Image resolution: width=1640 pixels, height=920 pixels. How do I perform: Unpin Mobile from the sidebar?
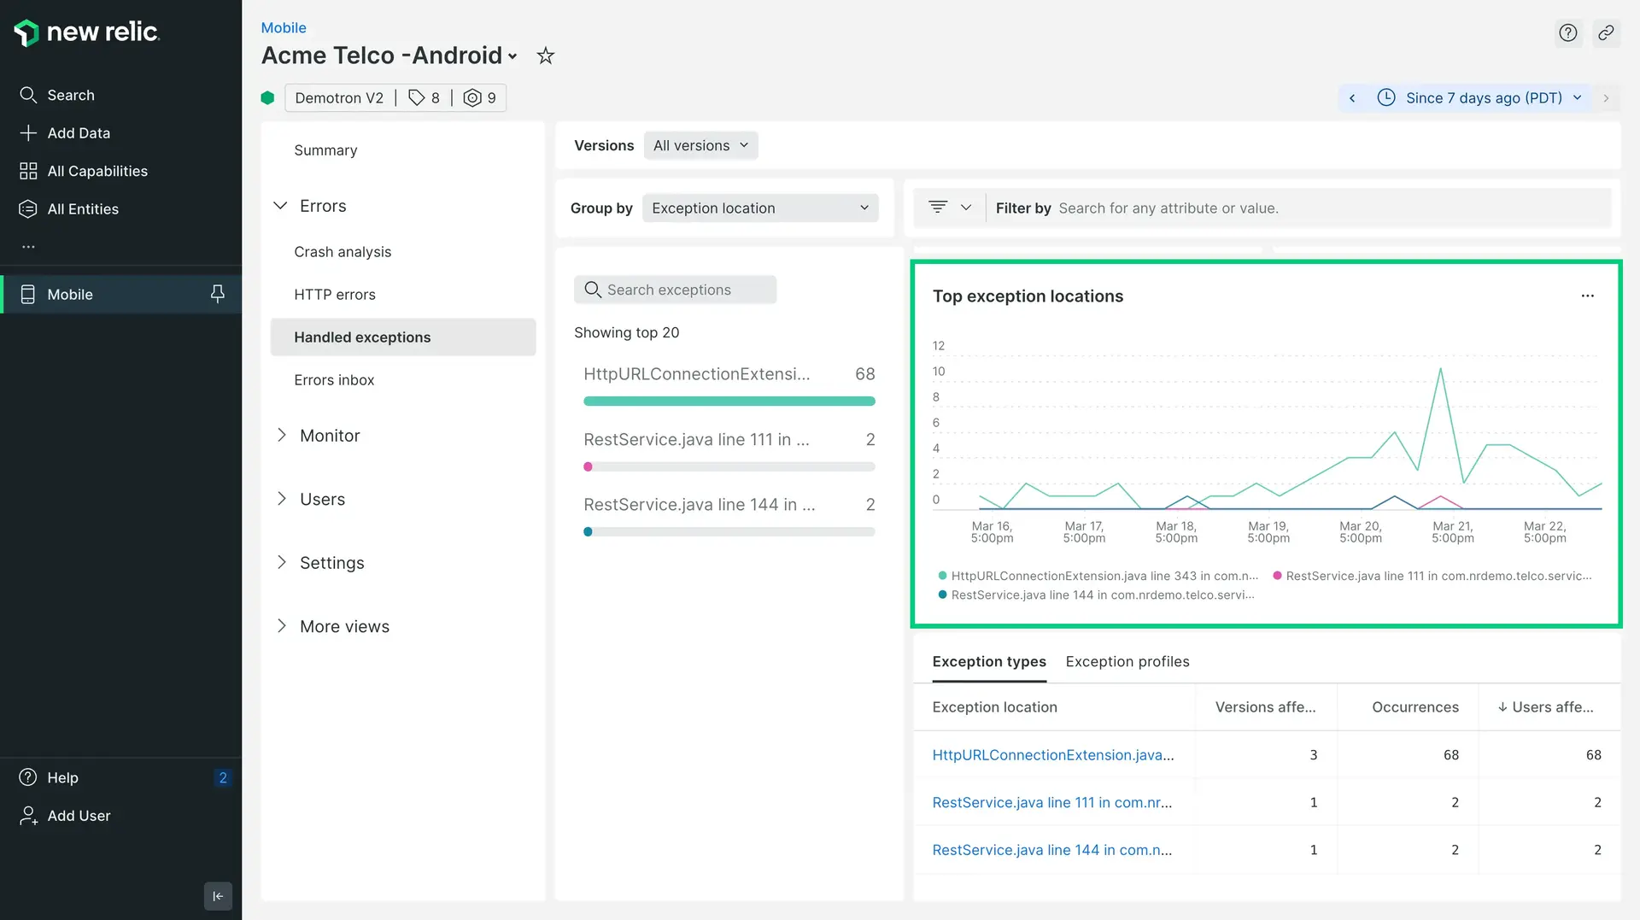[218, 295]
